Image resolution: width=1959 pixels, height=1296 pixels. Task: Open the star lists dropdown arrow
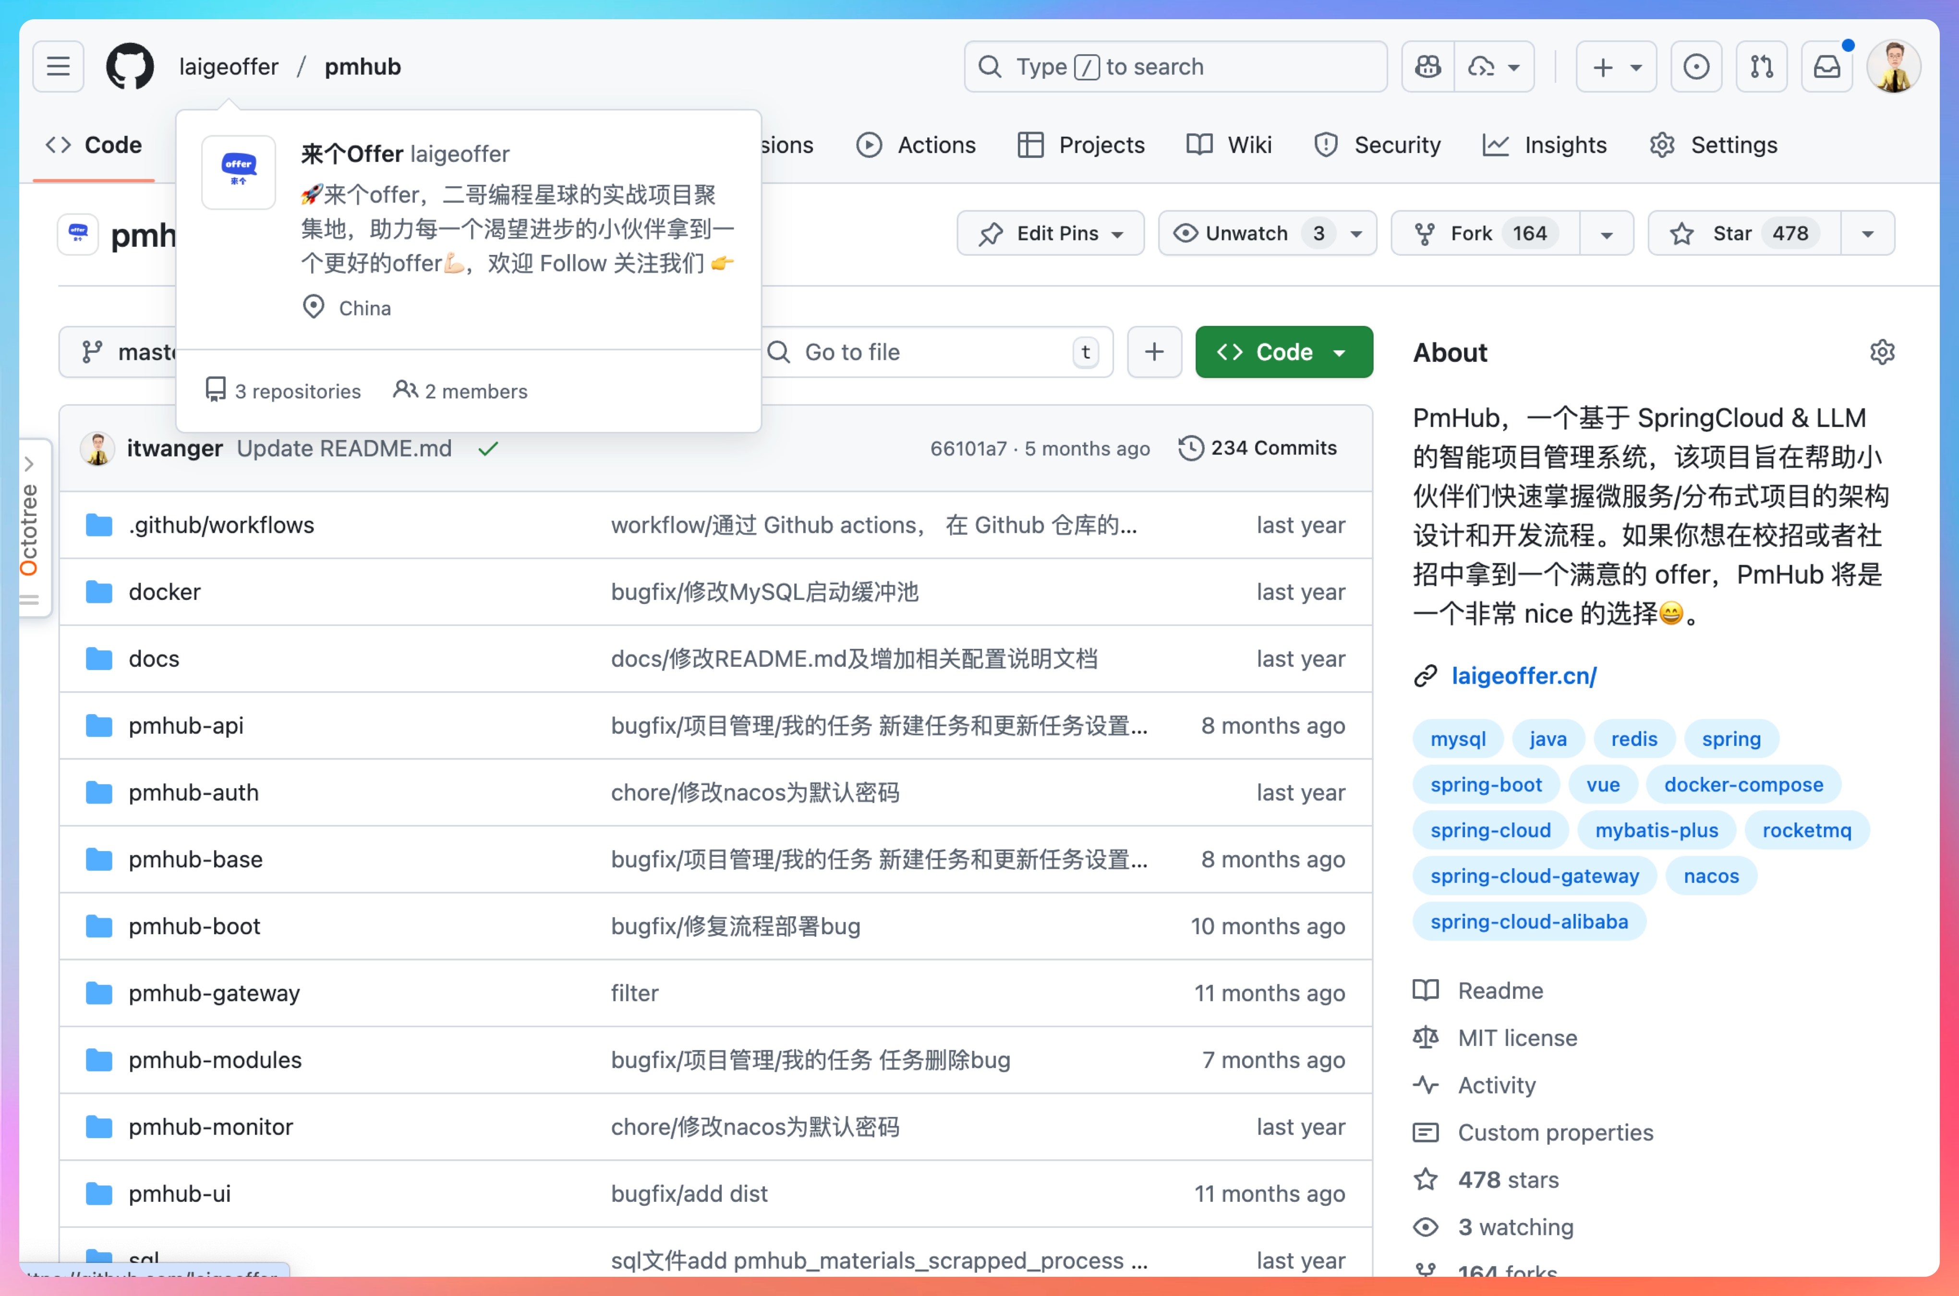tap(1867, 234)
